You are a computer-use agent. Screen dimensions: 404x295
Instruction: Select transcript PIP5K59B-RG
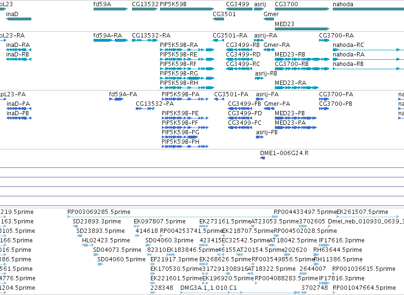(x=187, y=78)
